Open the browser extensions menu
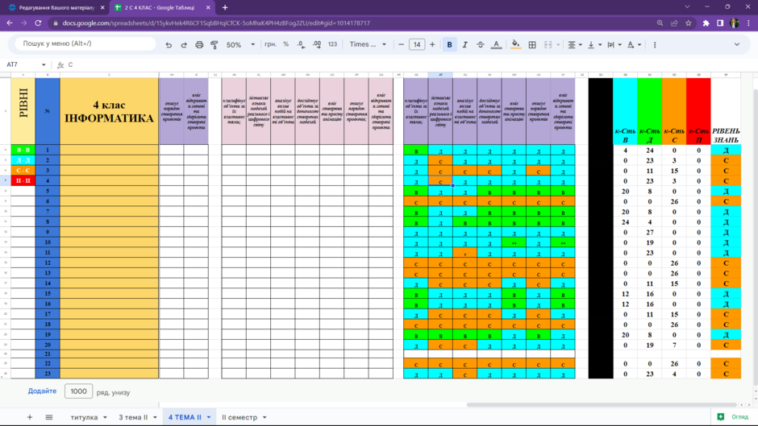758x426 pixels. click(x=706, y=23)
